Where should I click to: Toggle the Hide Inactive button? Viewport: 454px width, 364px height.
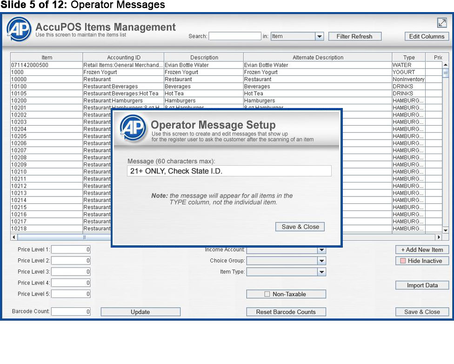tap(422, 261)
